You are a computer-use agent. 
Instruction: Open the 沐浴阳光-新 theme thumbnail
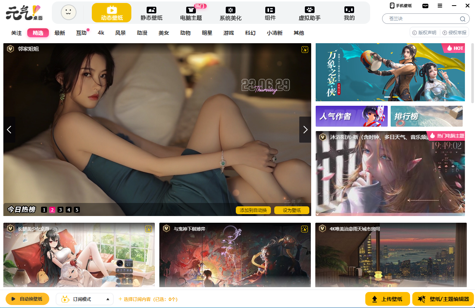coord(390,174)
